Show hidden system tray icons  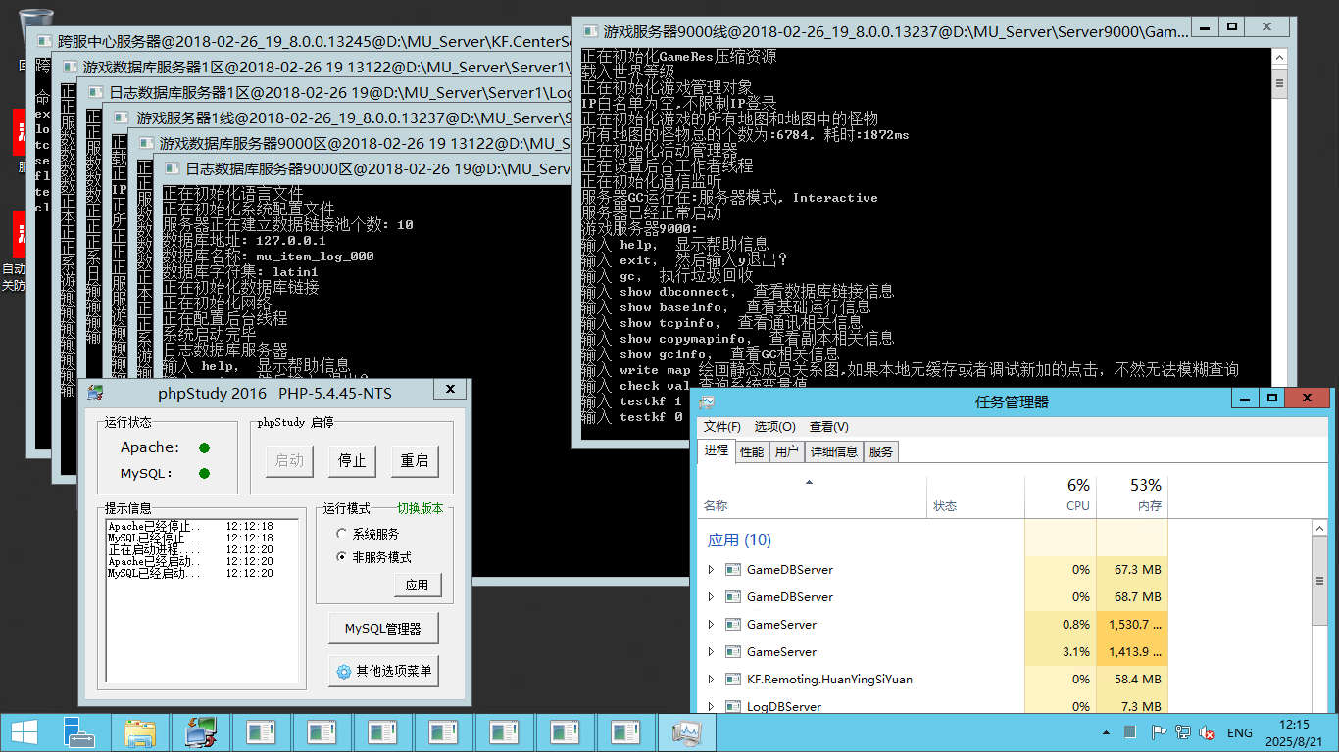coord(1107,732)
